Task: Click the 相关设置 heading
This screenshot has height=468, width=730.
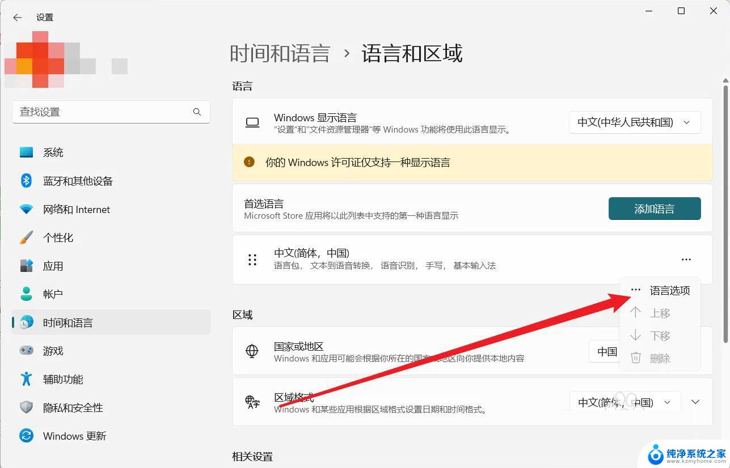Action: click(x=252, y=456)
